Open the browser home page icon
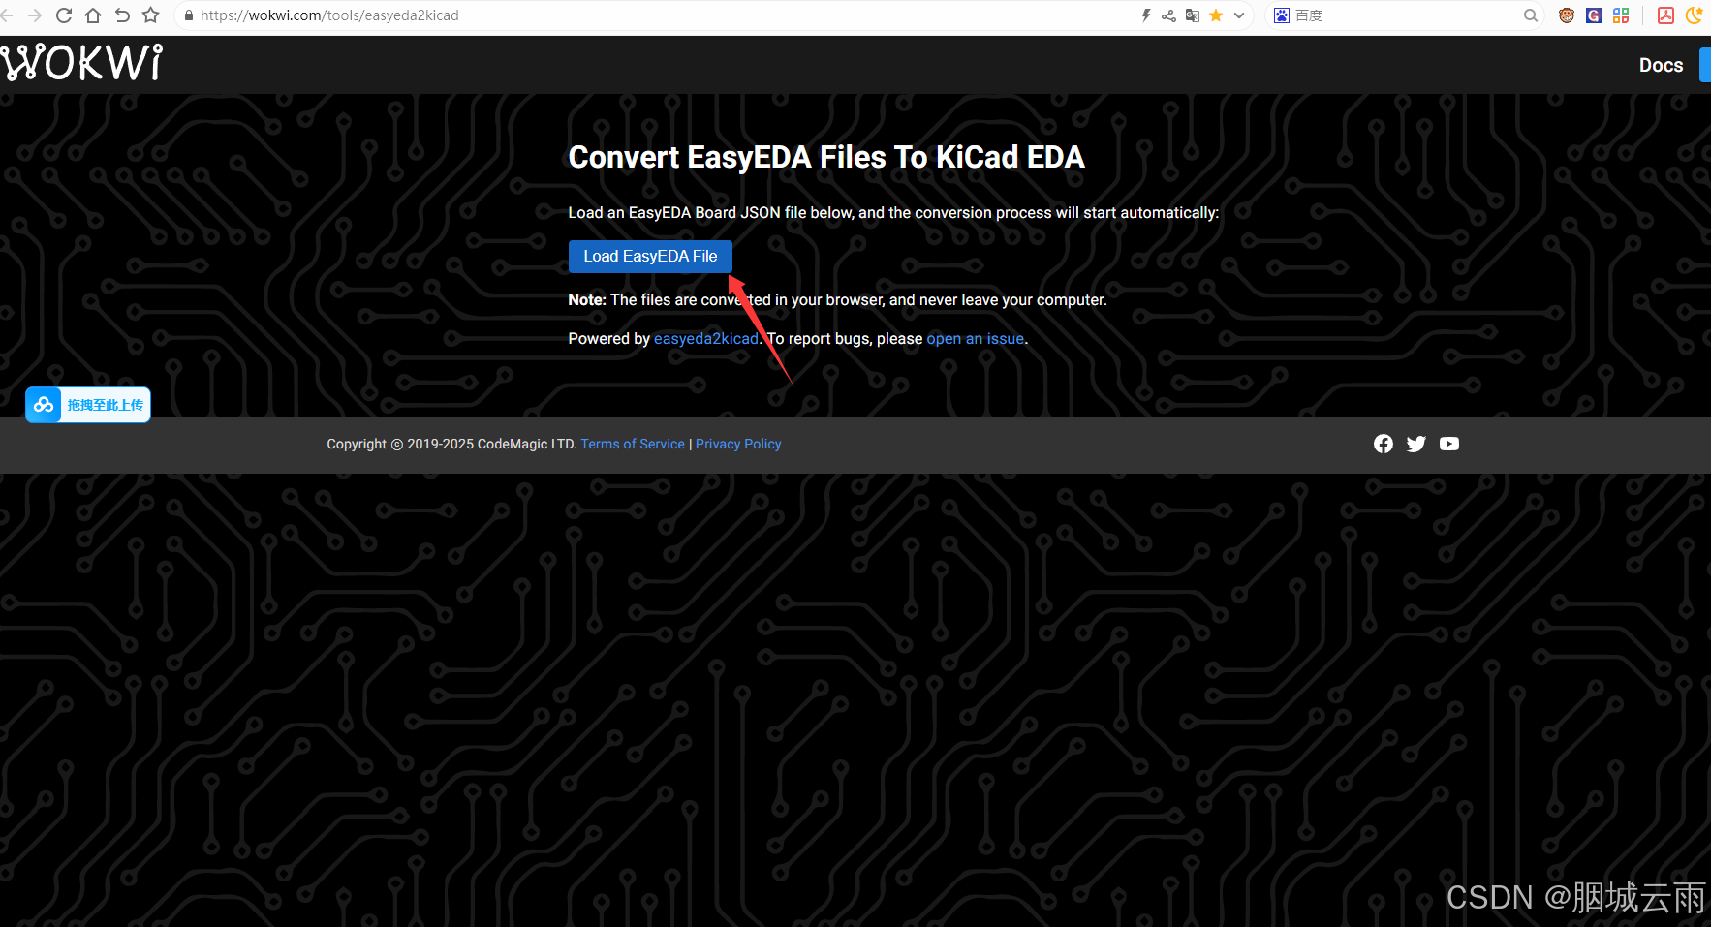This screenshot has height=927, width=1711. tap(93, 15)
